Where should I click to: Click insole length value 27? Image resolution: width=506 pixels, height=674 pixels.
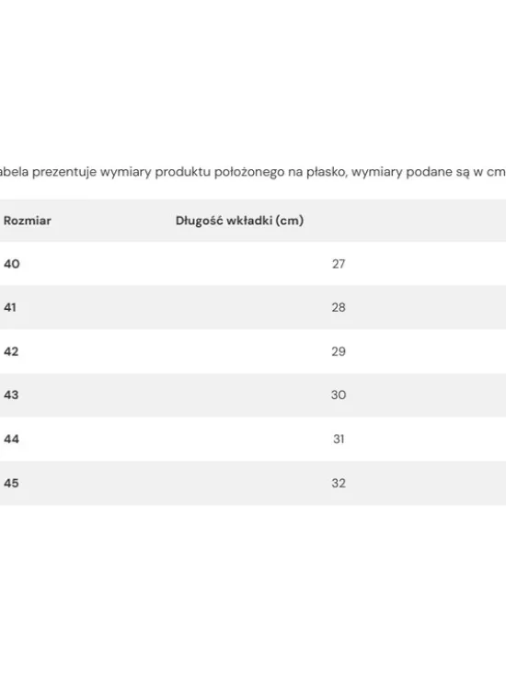(339, 264)
